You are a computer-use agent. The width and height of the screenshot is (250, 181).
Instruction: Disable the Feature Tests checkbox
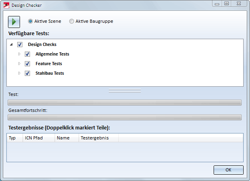tap(28, 64)
